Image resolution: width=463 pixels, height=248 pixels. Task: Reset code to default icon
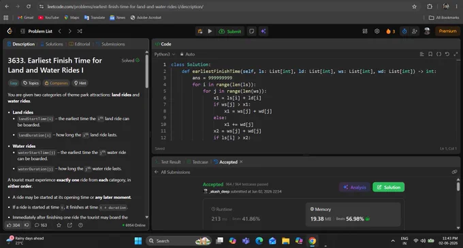(x=447, y=54)
